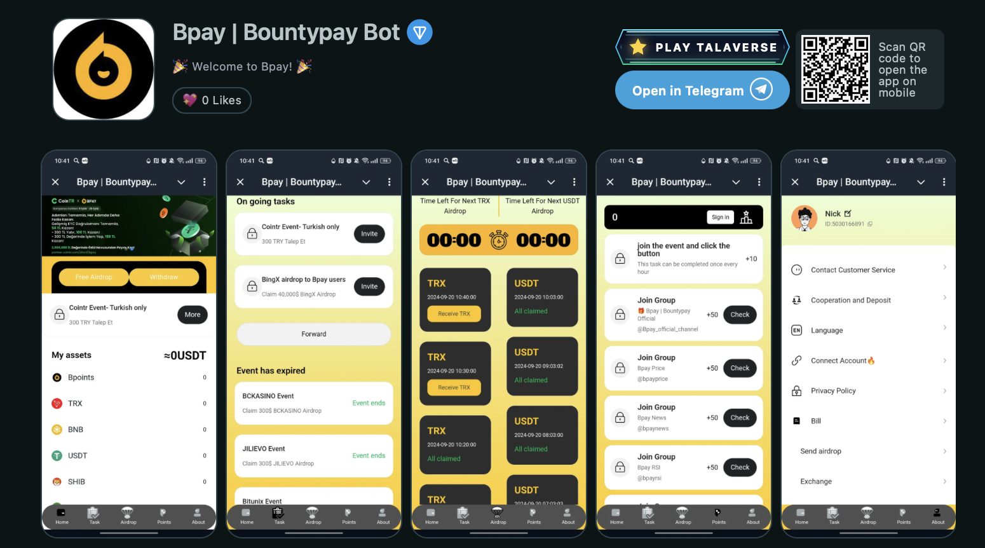Expand the Language row chevron
Image resolution: width=985 pixels, height=548 pixels.
tap(945, 328)
